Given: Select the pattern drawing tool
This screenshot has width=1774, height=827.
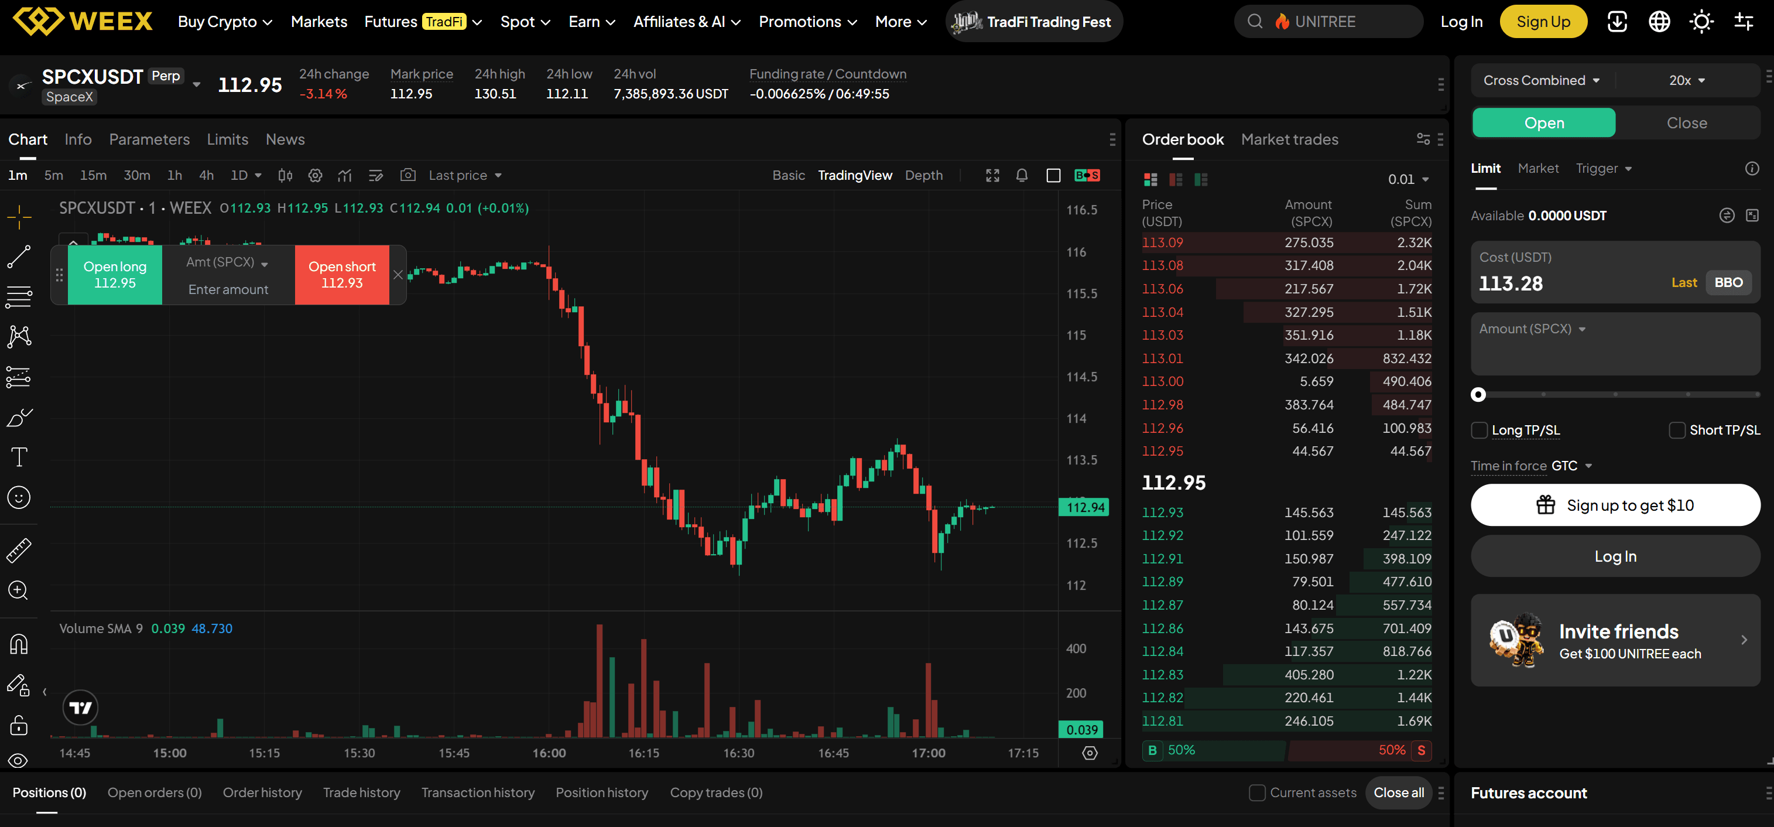Looking at the screenshot, I should point(19,336).
